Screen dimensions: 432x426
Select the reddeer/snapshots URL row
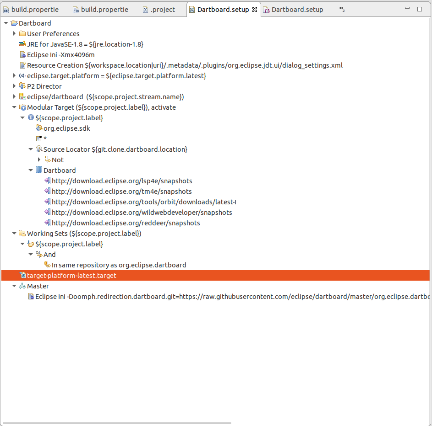(126, 223)
